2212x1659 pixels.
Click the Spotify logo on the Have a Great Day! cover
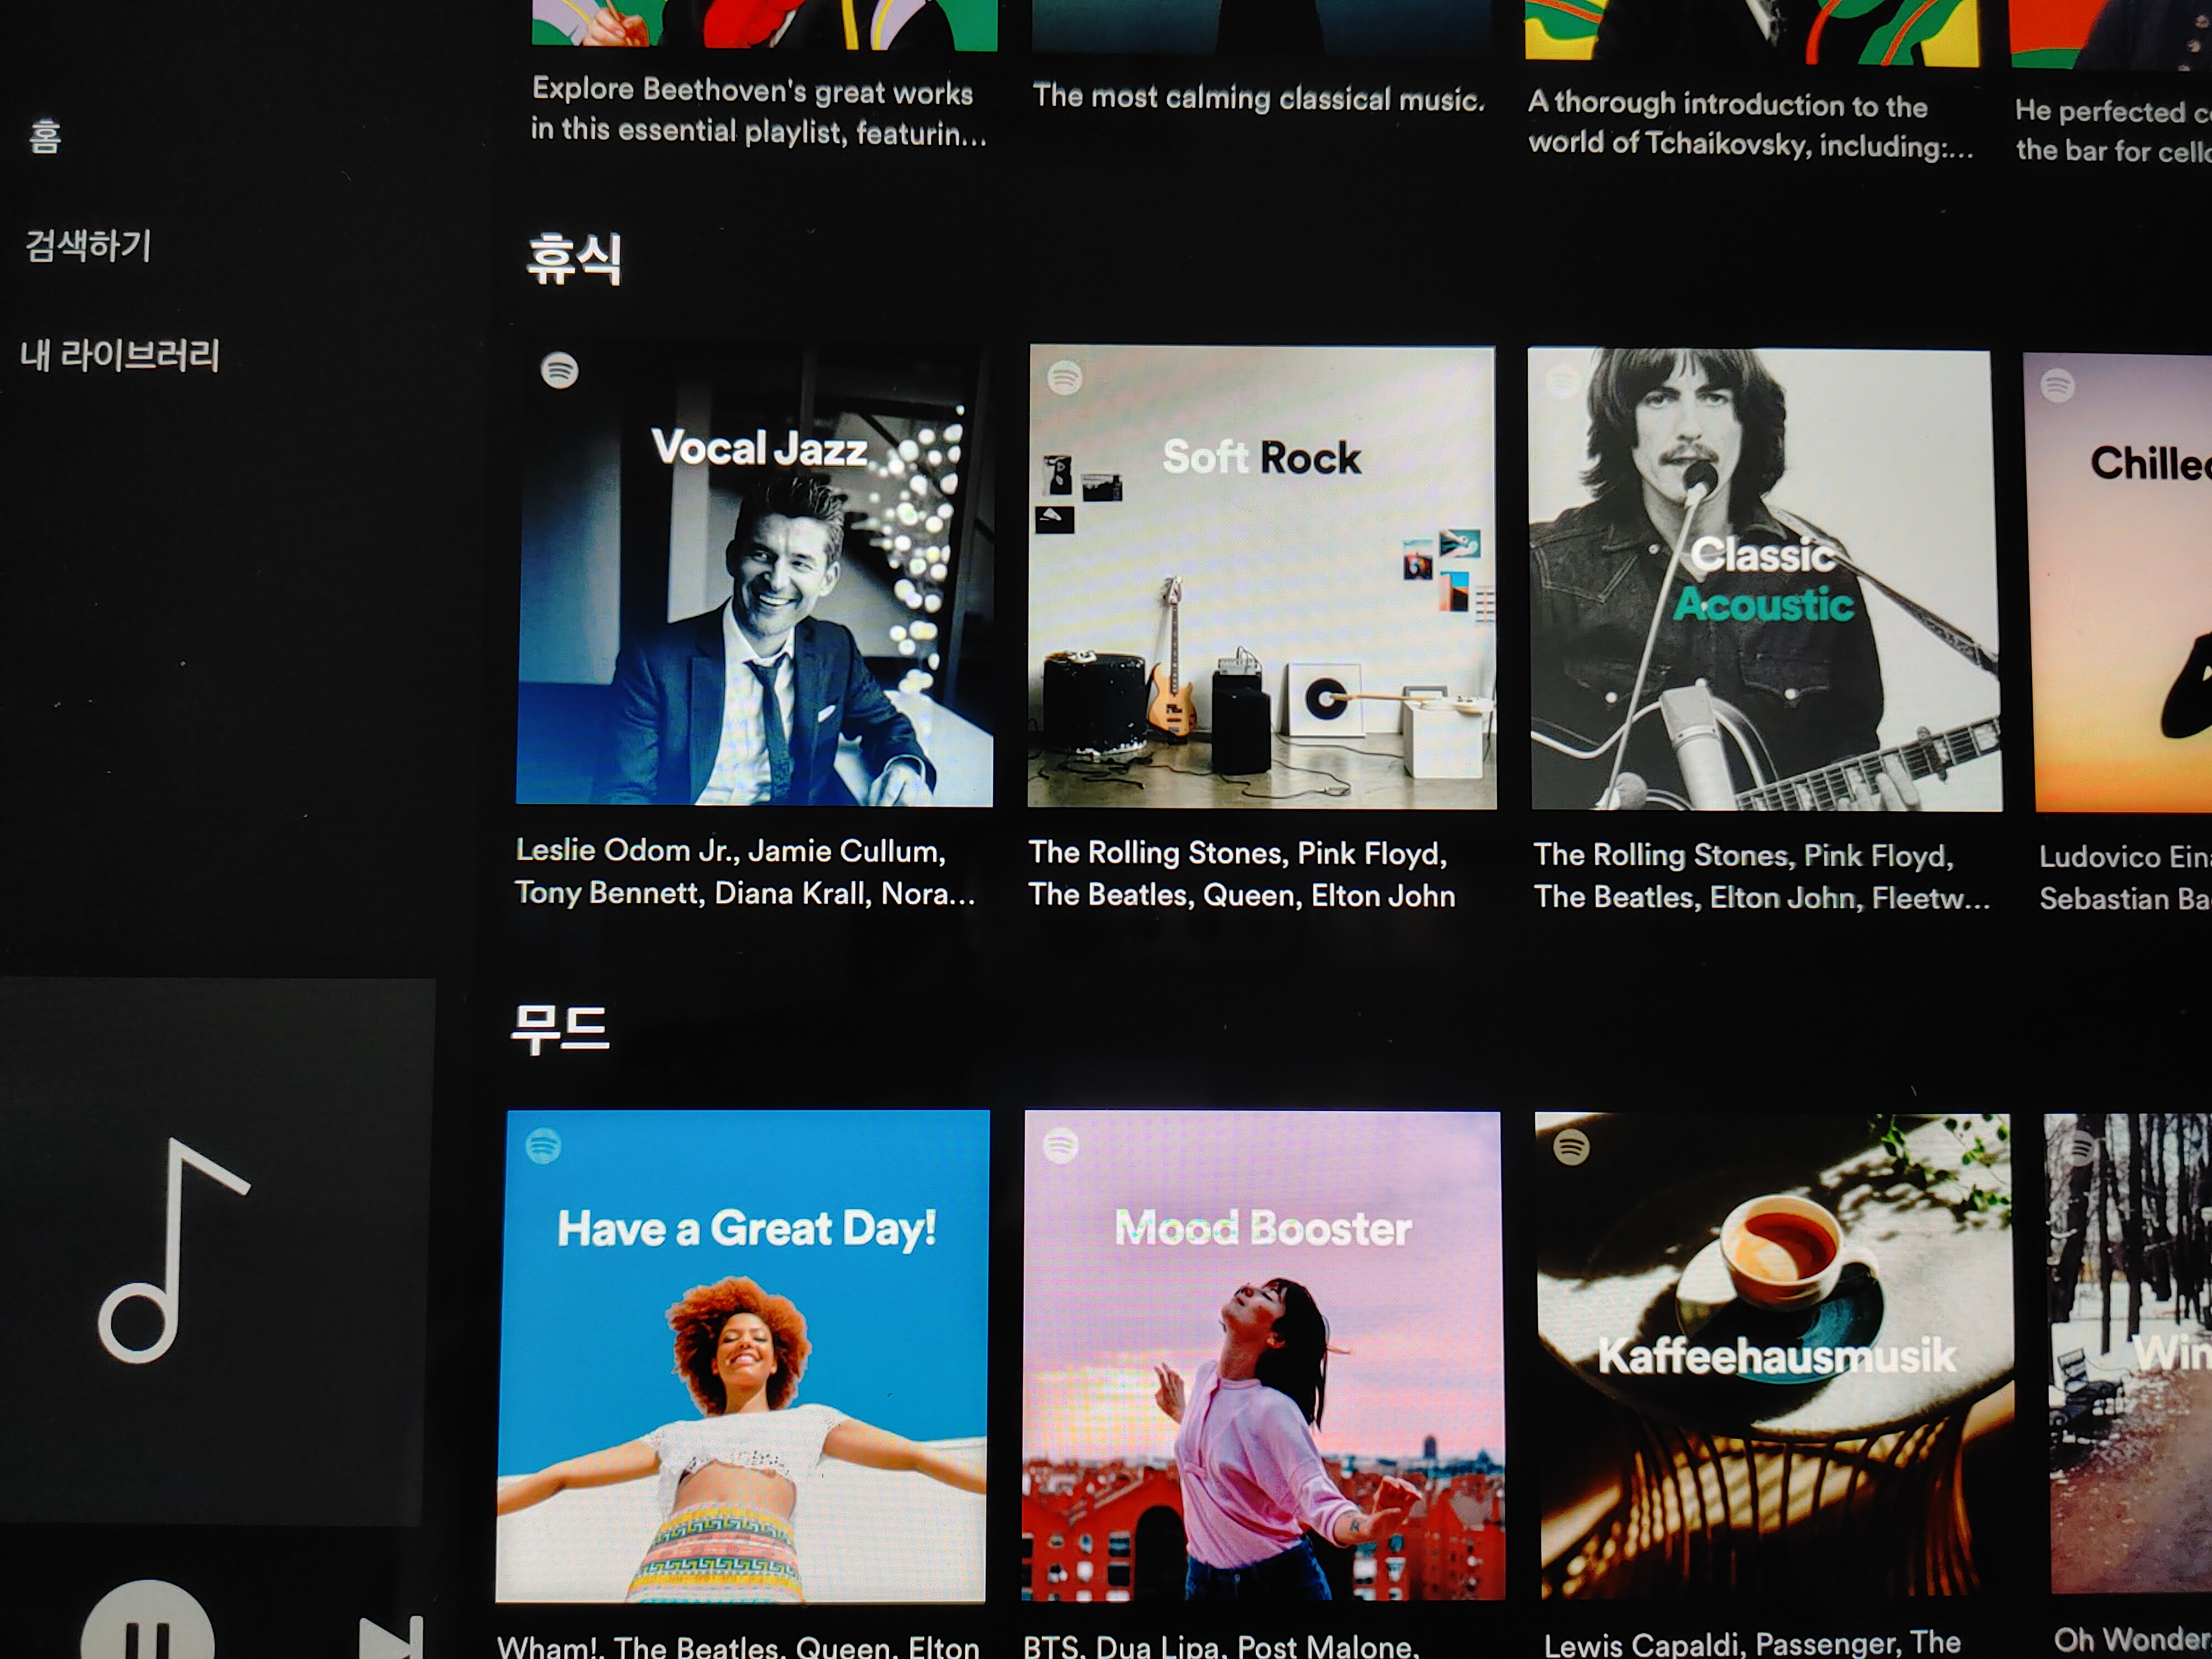(x=543, y=1146)
